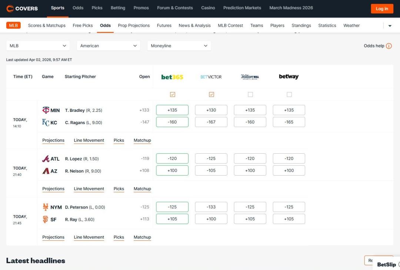
Task: Open the MLB league dropdown
Action: pyautogui.click(x=38, y=46)
